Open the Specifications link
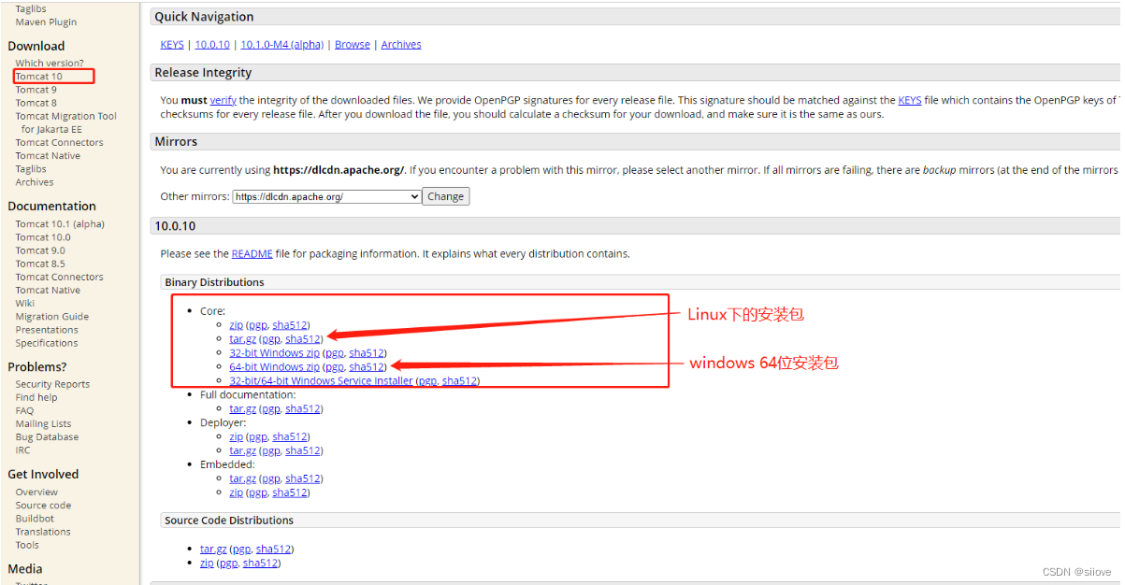The height and width of the screenshot is (585, 1125). 47,343
